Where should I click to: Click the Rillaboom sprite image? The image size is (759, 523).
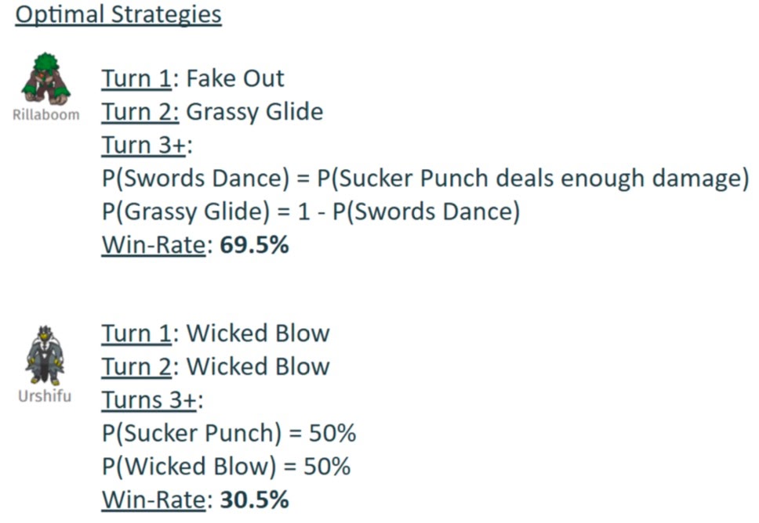tap(46, 79)
